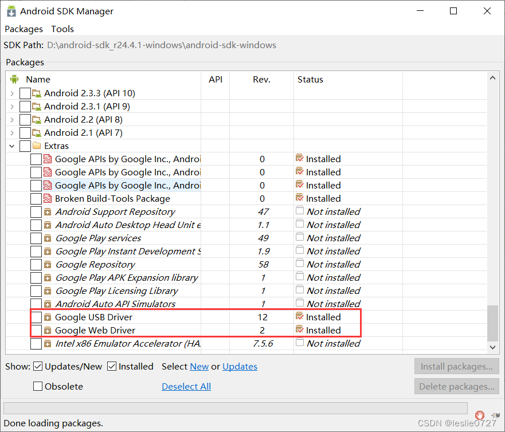The image size is (505, 432).
Task: Click the Android Auto API Simulators package icon
Action: (48, 304)
